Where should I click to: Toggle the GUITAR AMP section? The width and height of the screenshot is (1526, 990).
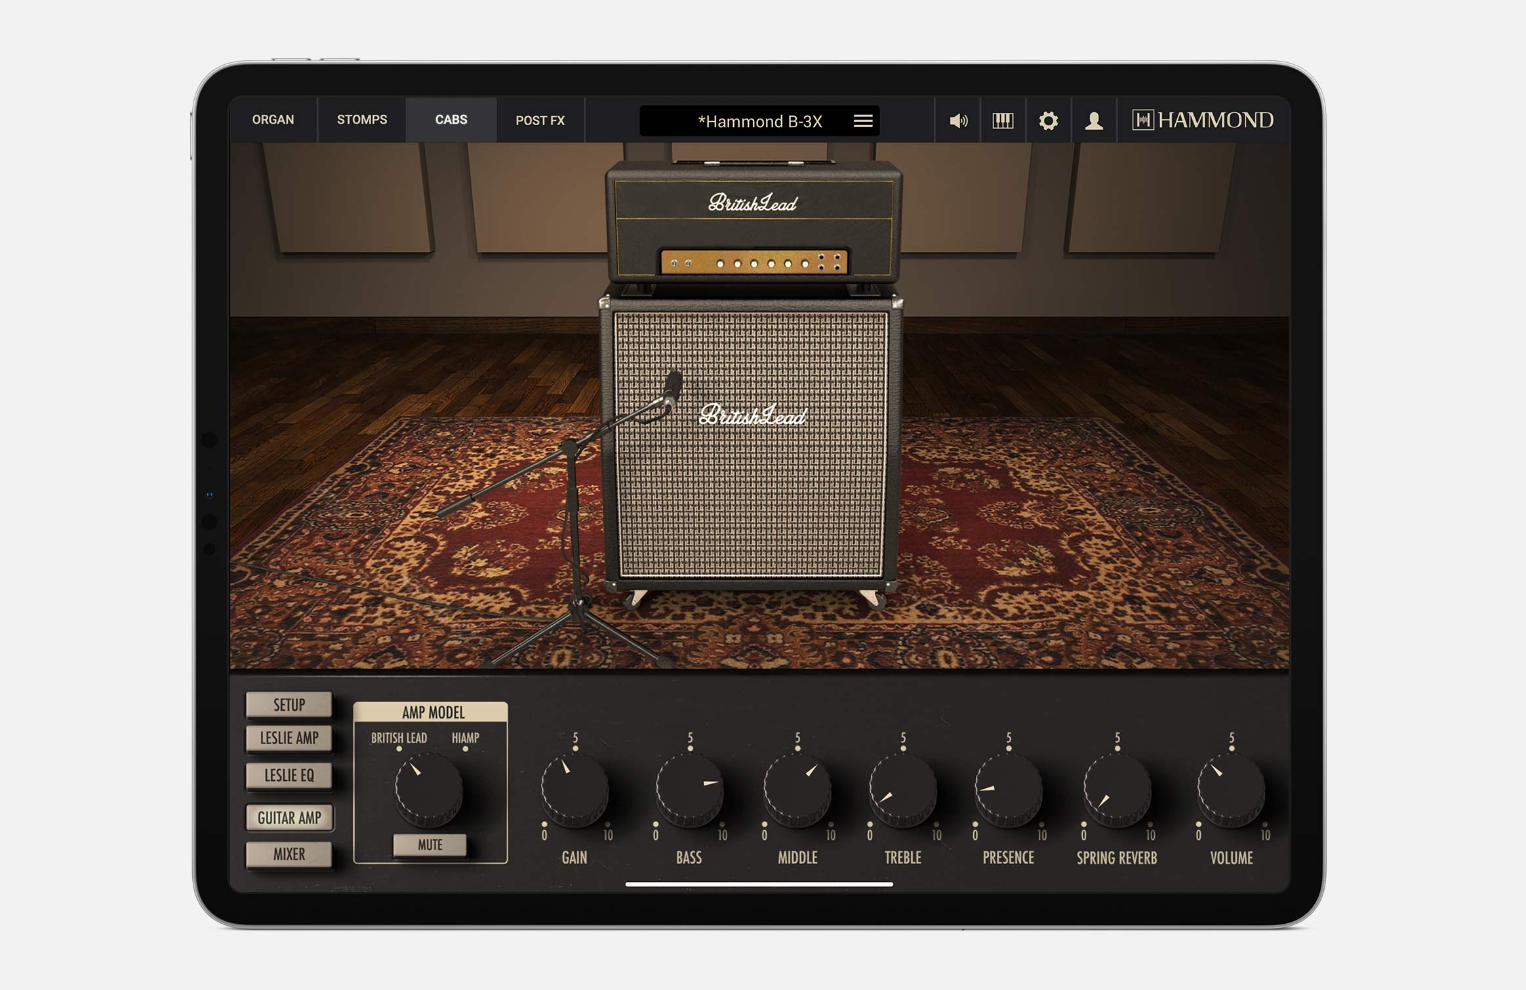[289, 818]
